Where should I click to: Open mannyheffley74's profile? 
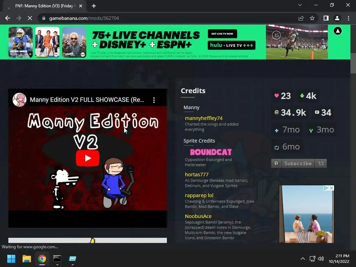(x=204, y=118)
